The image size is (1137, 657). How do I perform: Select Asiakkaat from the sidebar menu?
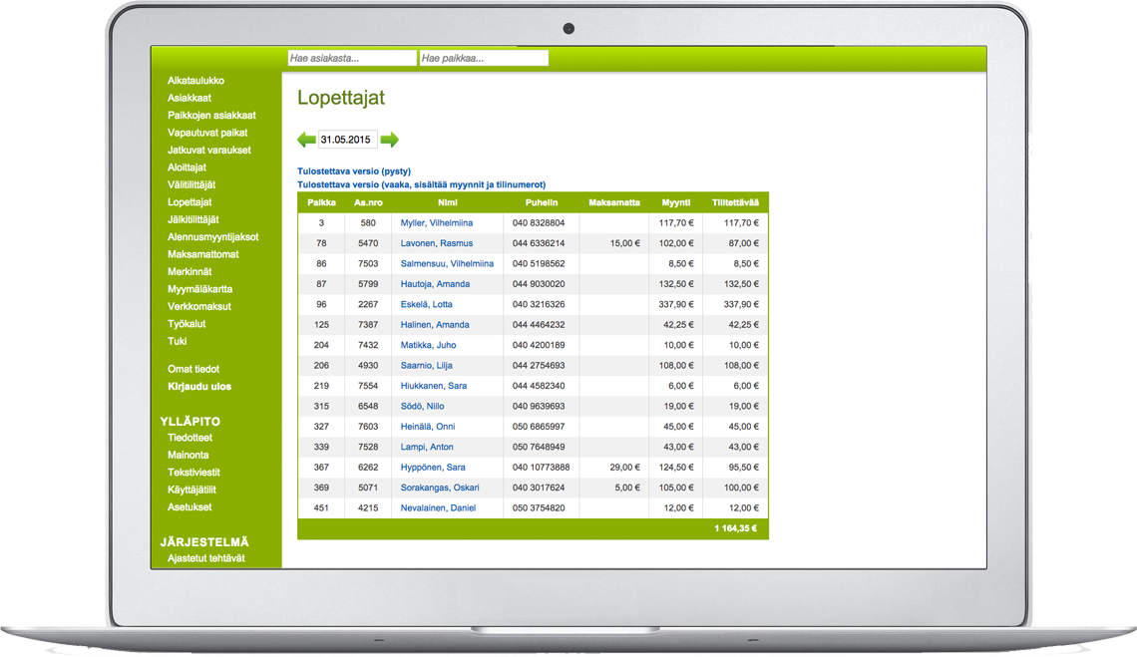(x=189, y=98)
